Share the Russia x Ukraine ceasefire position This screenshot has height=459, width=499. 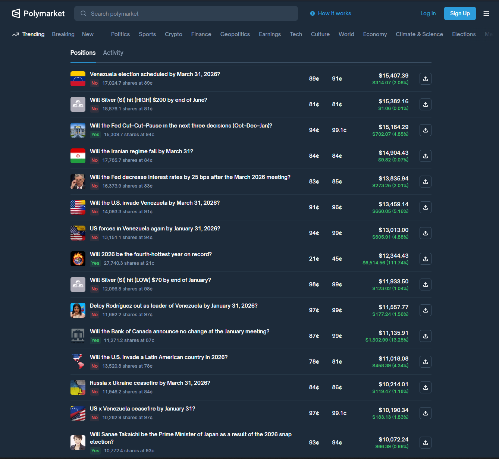point(425,387)
